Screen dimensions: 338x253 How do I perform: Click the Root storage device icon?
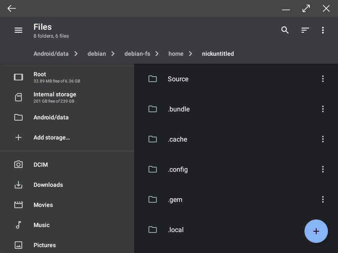18,77
